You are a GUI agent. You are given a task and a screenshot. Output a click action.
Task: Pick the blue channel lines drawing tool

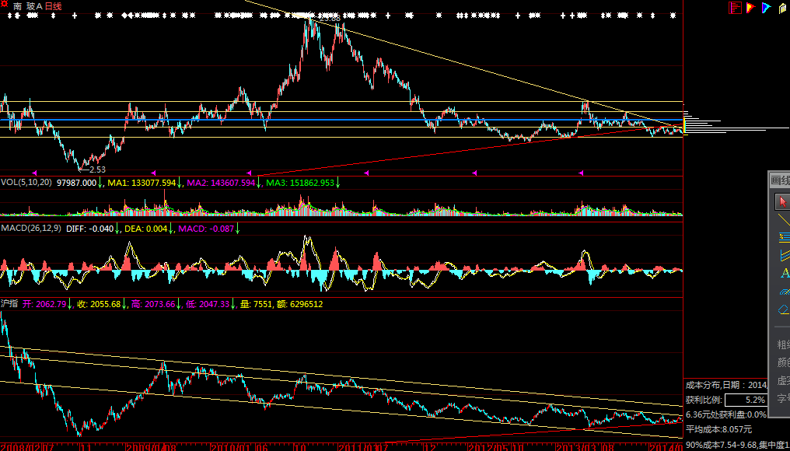783,255
